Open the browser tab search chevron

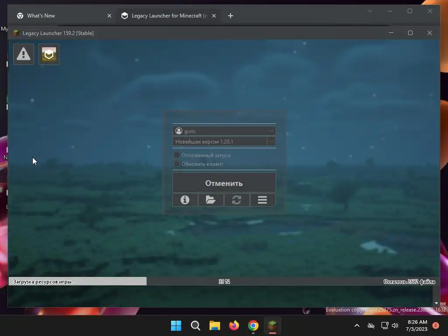(x=369, y=11)
